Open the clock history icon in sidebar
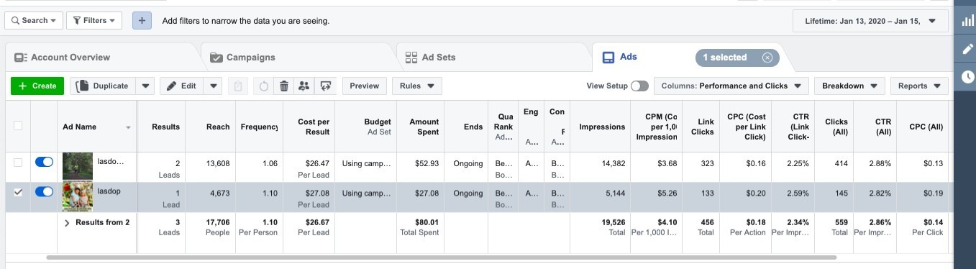976x269 pixels. click(967, 76)
